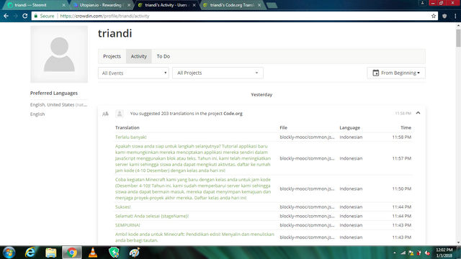Viewport: 461px width, 259px height.
Task: Open the 'SEMPURNA!' translation
Action: coord(127,225)
